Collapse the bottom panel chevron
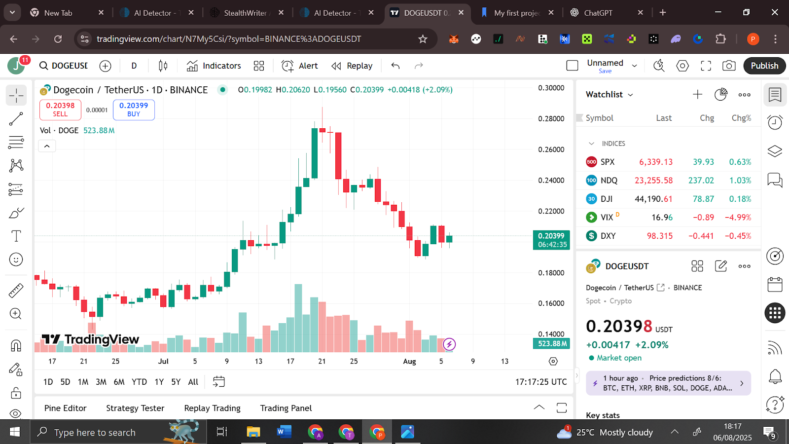The height and width of the screenshot is (444, 789). pos(539,407)
